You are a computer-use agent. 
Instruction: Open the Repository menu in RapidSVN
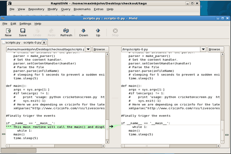coord(36,8)
